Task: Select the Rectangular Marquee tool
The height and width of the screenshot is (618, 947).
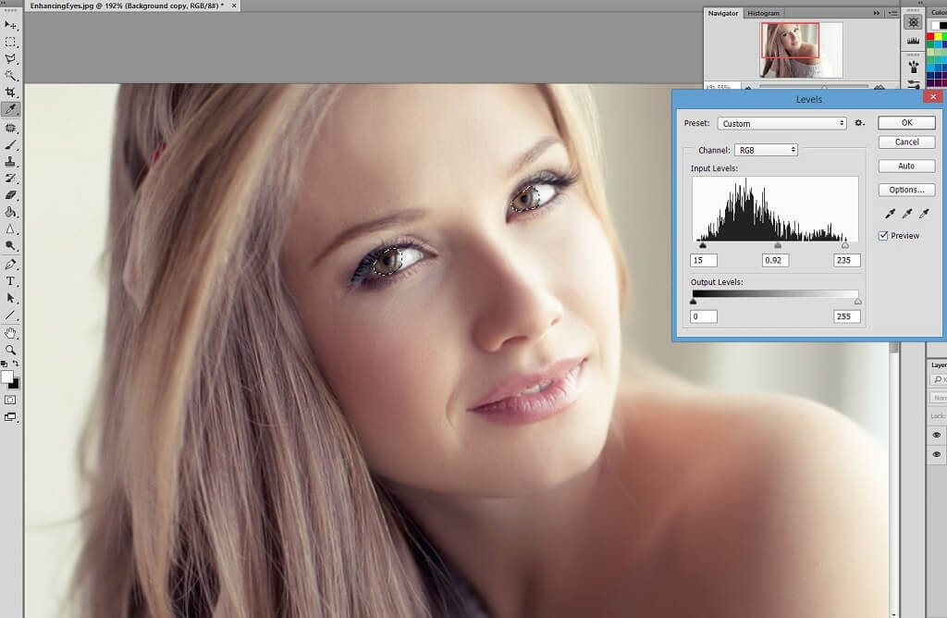Action: pos(10,43)
